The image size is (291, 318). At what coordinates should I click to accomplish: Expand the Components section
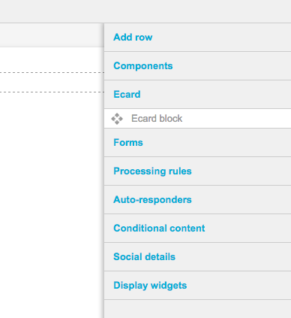click(x=197, y=66)
